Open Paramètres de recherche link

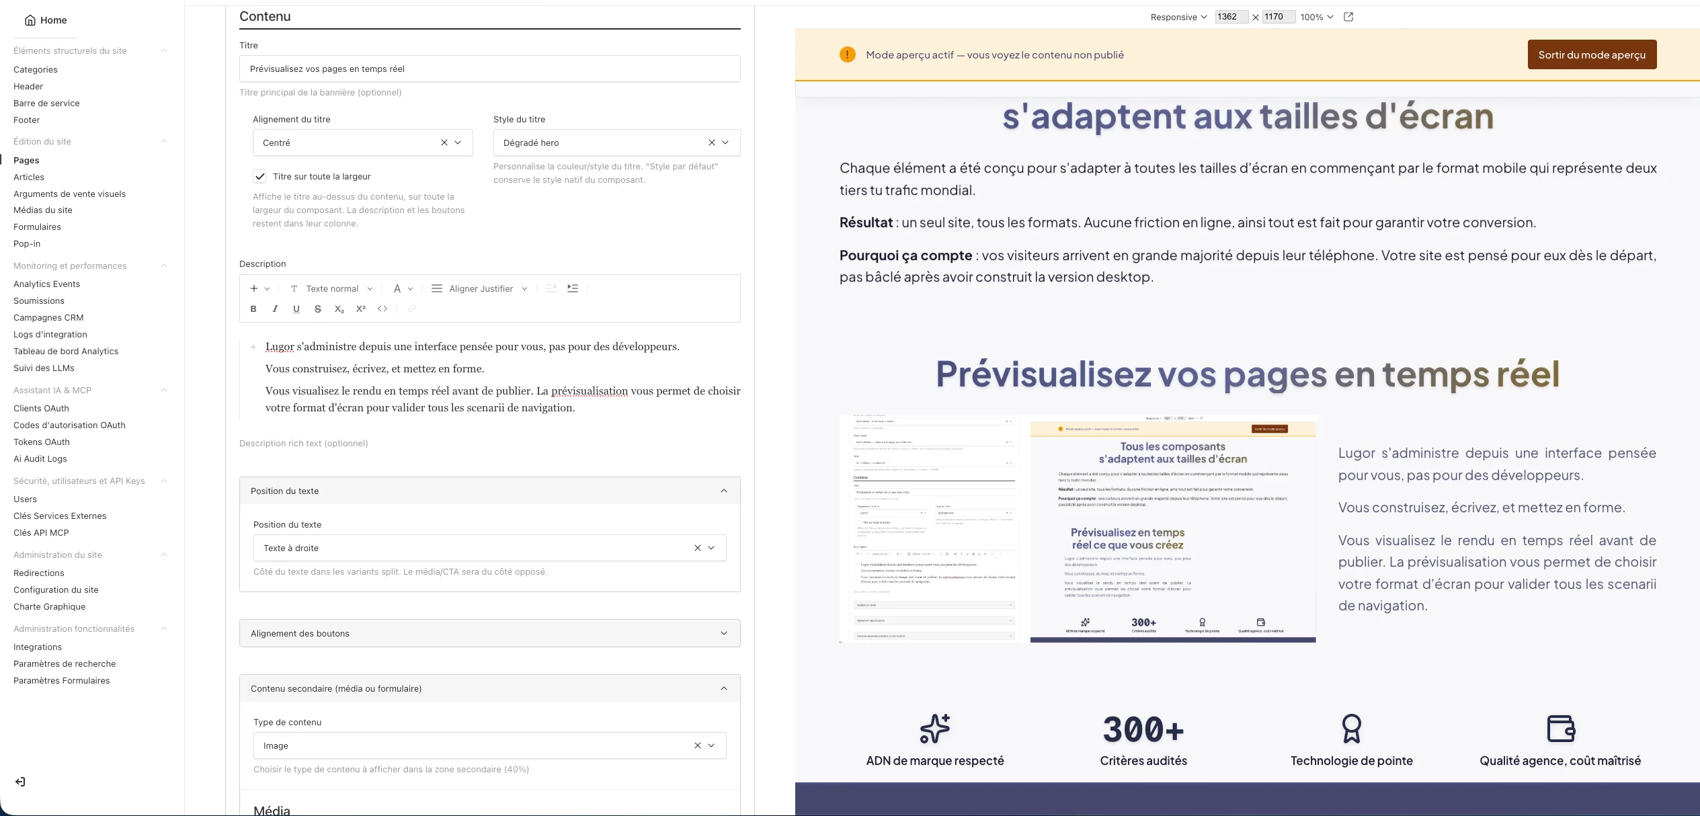click(65, 663)
